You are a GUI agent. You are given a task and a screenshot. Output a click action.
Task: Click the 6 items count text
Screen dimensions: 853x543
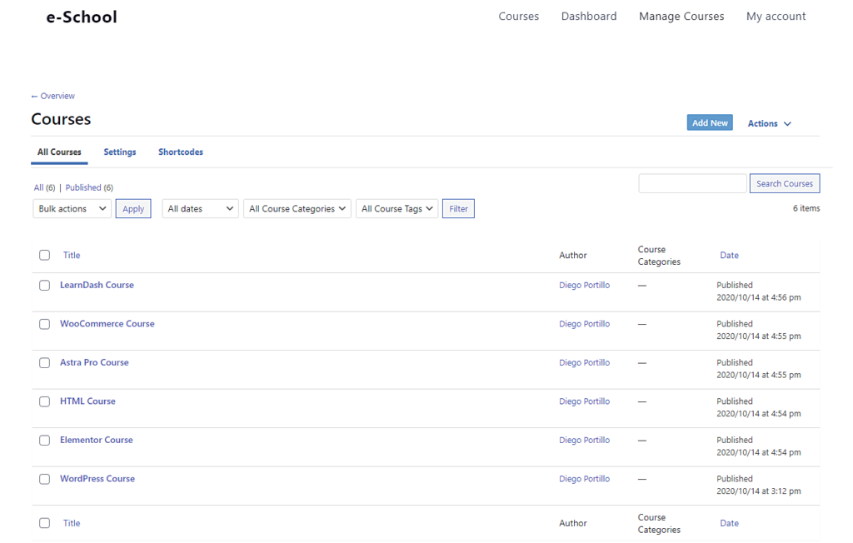(x=806, y=208)
